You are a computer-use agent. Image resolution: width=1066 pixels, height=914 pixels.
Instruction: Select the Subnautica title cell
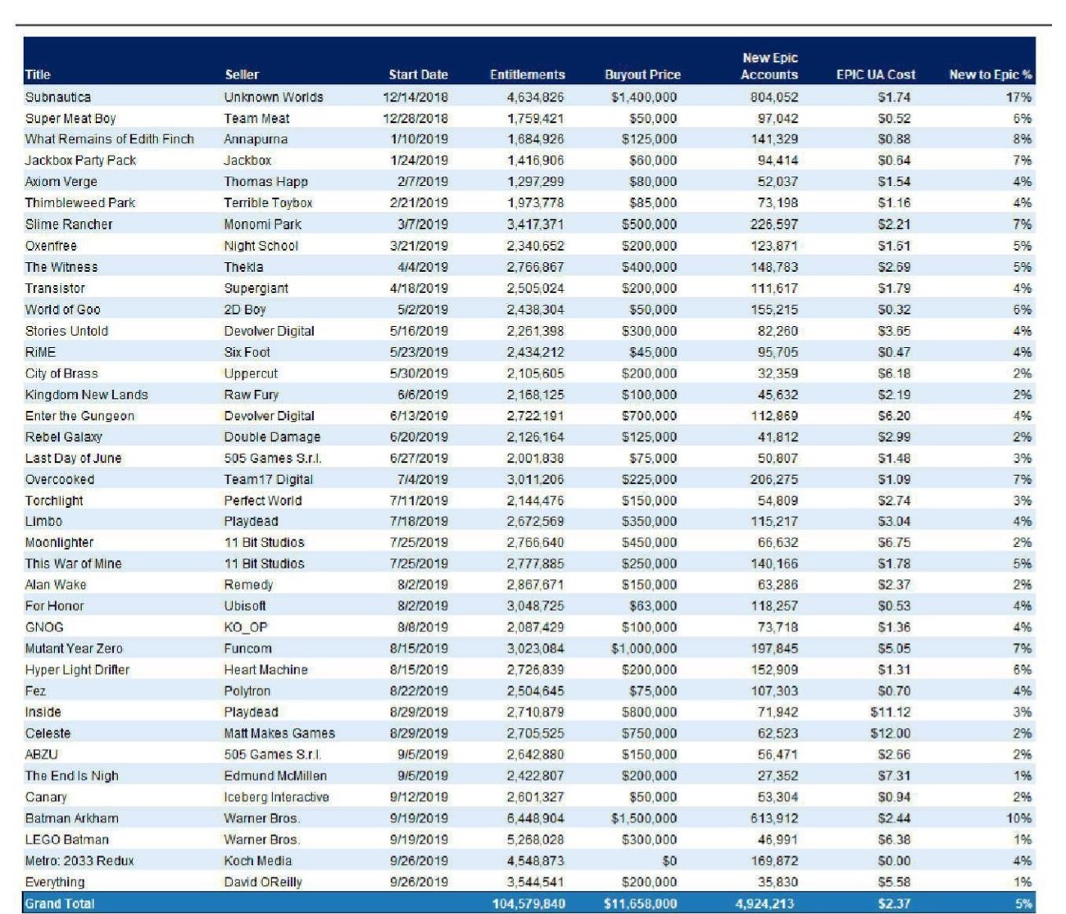(58, 97)
